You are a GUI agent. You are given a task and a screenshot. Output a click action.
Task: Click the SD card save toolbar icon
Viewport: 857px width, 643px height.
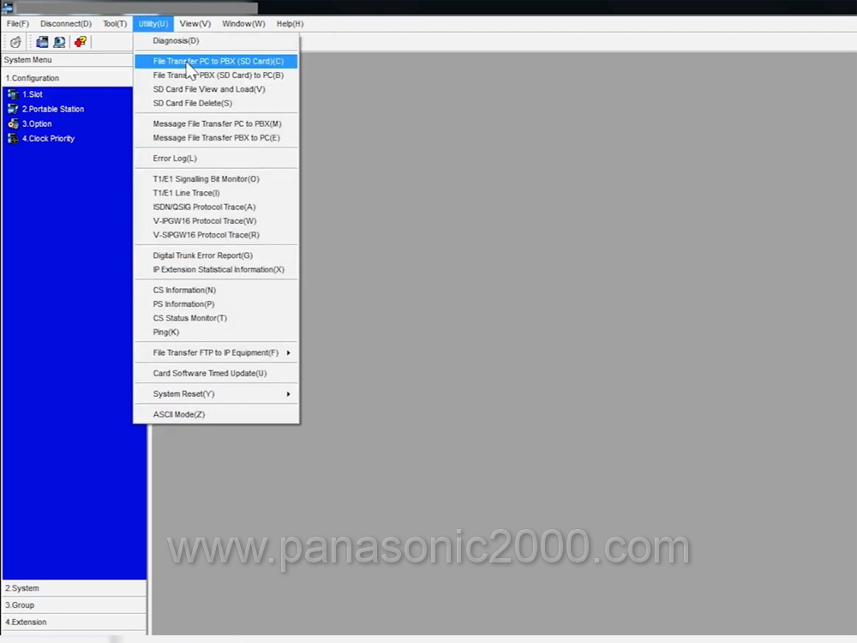click(41, 42)
